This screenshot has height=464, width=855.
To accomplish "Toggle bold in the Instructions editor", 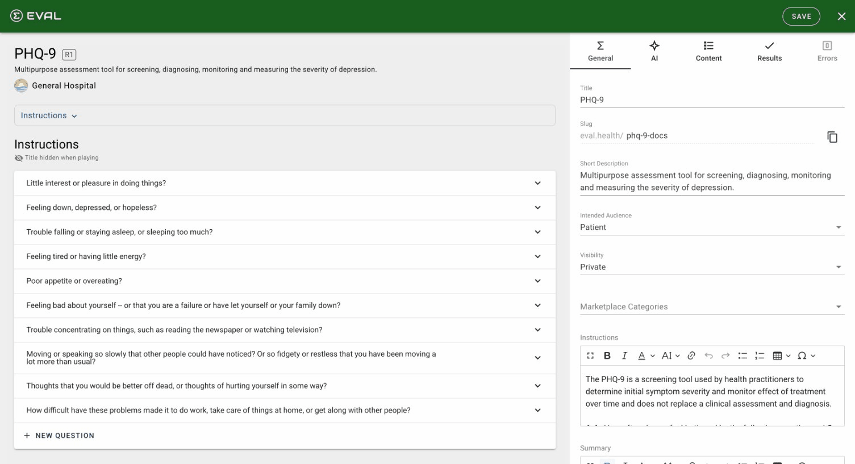I will click(x=607, y=355).
